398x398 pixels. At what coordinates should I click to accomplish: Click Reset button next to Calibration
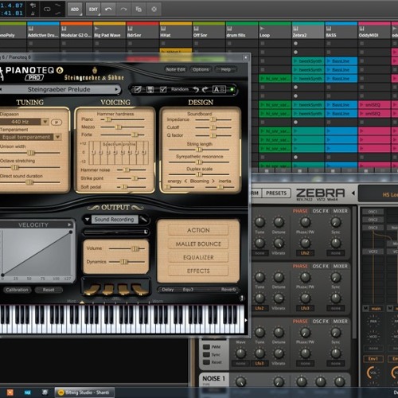pos(49,290)
